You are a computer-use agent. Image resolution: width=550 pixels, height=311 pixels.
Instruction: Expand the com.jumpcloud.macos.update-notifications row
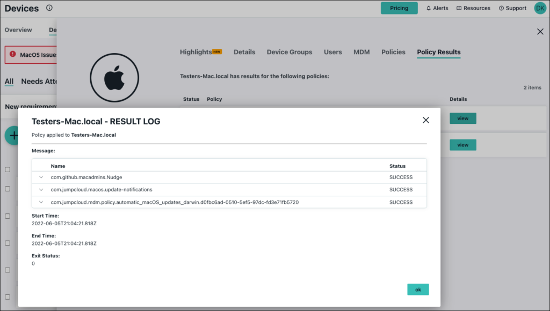point(41,190)
